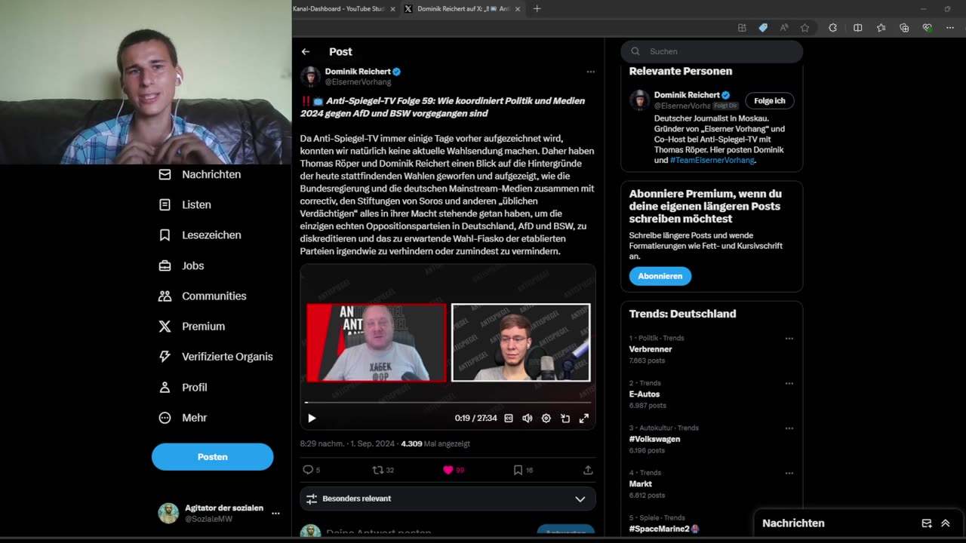Open options for the #Volkswagen trend
Image resolution: width=966 pixels, height=543 pixels.
(789, 428)
